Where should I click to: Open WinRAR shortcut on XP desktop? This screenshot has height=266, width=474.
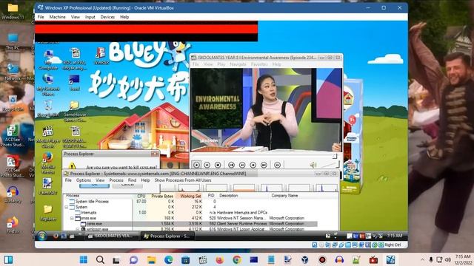(x=101, y=56)
